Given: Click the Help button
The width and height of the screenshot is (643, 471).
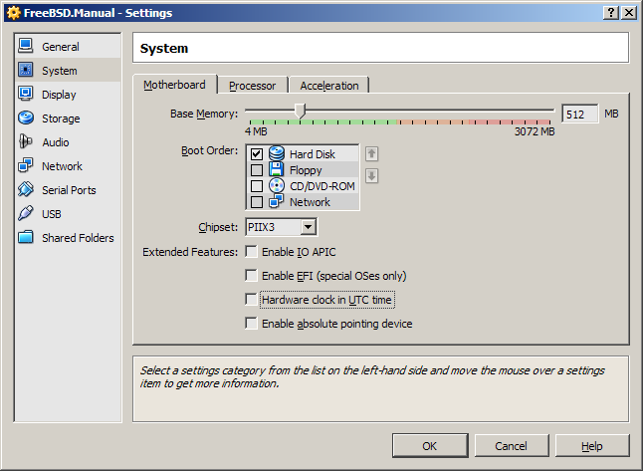Looking at the screenshot, I should click(x=592, y=445).
